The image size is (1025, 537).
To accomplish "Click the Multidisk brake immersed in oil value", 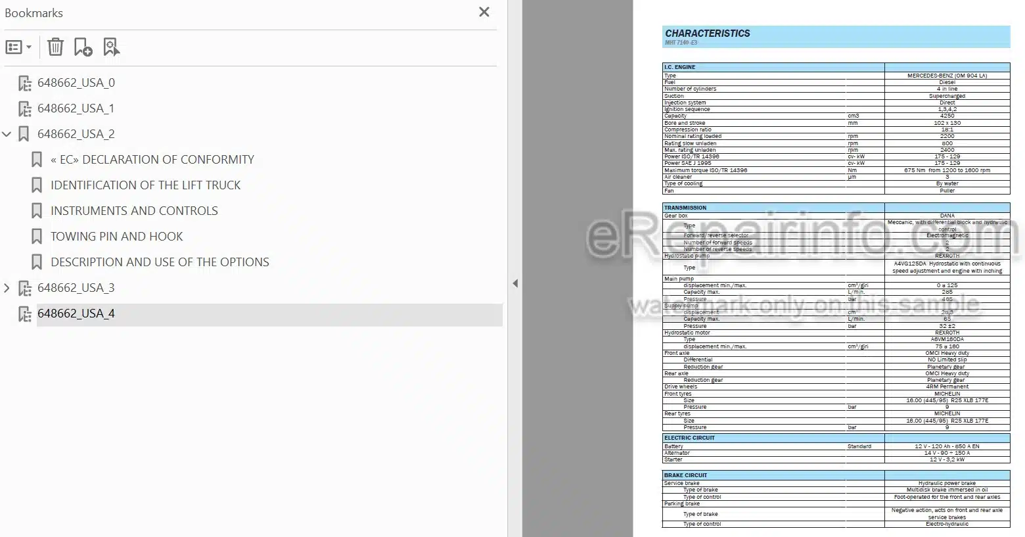I will pyautogui.click(x=947, y=490).
